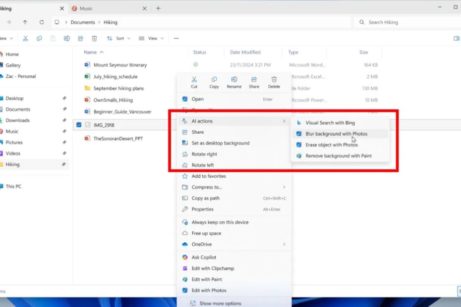This screenshot has height=307, width=461.
Task: Open Downloads folder in sidebar
Action: coord(17,120)
